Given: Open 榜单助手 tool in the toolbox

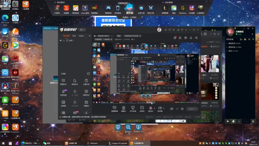Looking at the screenshot, I should click(86, 93).
